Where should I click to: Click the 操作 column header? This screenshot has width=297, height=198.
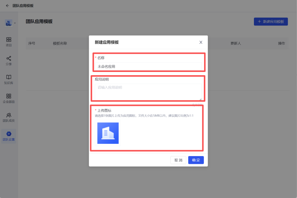(x=281, y=43)
